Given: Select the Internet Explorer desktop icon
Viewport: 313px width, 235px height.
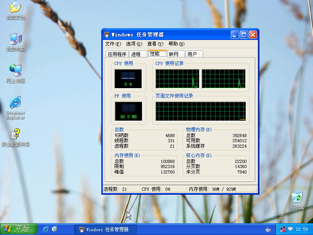Looking at the screenshot, I should (15, 108).
